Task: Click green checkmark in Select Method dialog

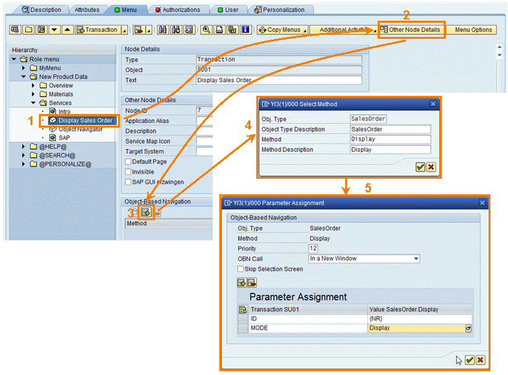Action: [420, 167]
